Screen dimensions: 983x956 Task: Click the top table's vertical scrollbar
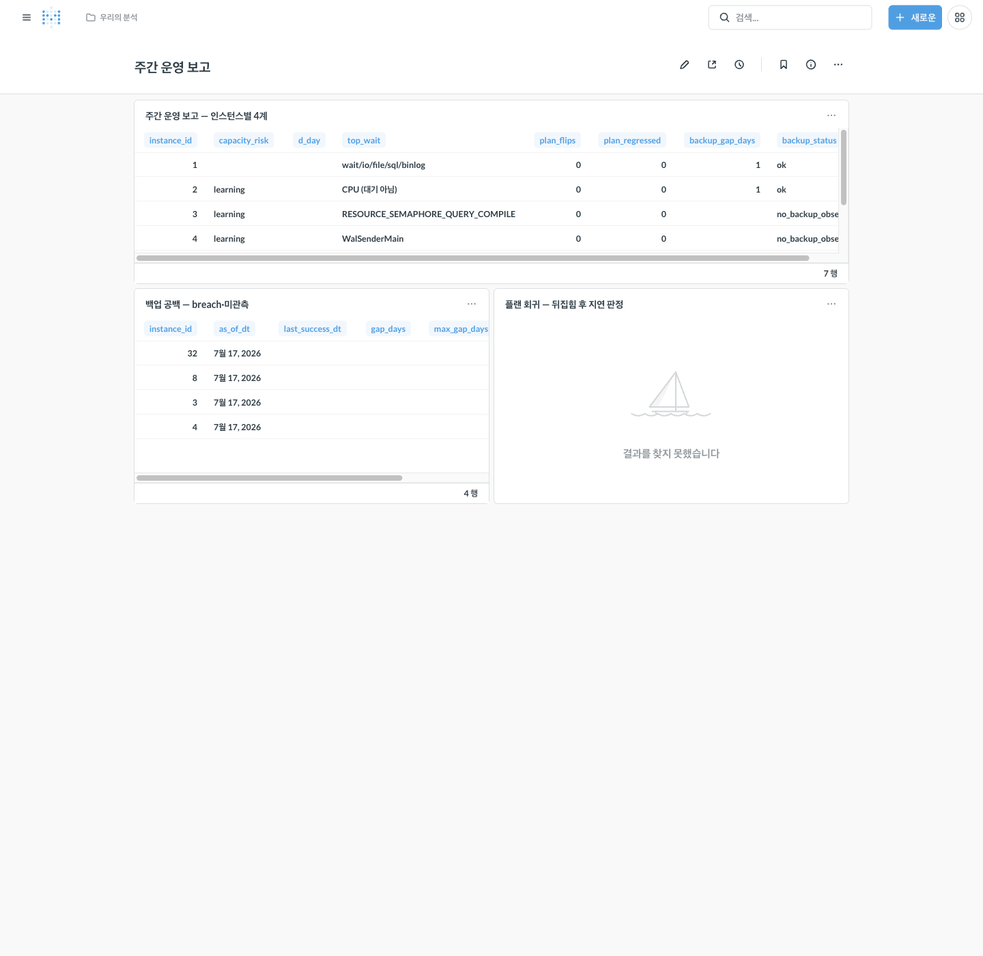844,167
